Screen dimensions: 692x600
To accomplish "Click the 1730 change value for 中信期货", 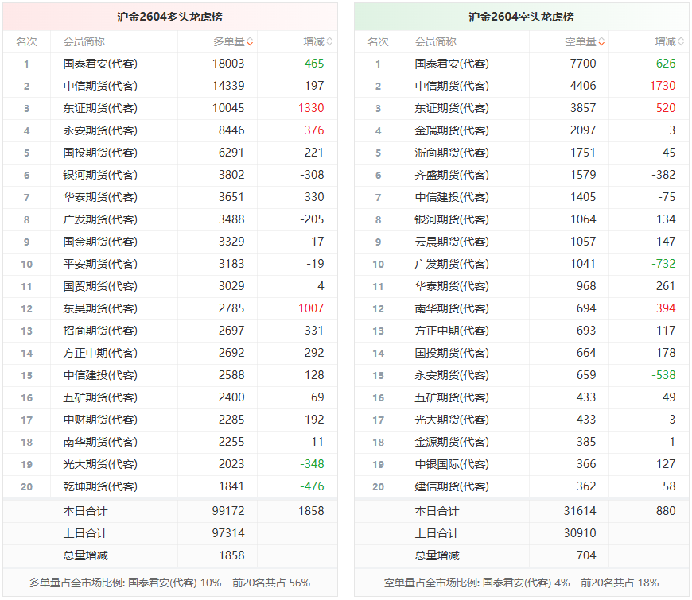I will point(662,86).
